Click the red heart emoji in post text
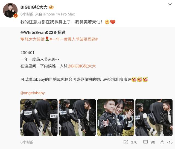 pos(113,22)
